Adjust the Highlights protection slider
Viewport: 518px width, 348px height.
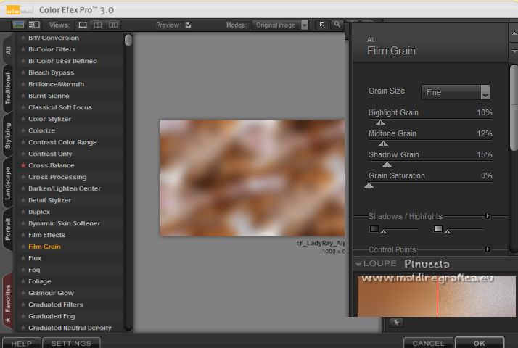click(x=448, y=232)
